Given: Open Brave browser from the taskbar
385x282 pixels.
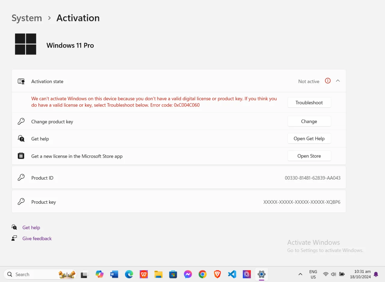Looking at the screenshot, I should [217, 274].
